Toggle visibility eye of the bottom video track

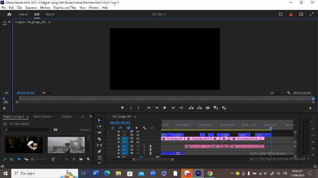coord(138,142)
